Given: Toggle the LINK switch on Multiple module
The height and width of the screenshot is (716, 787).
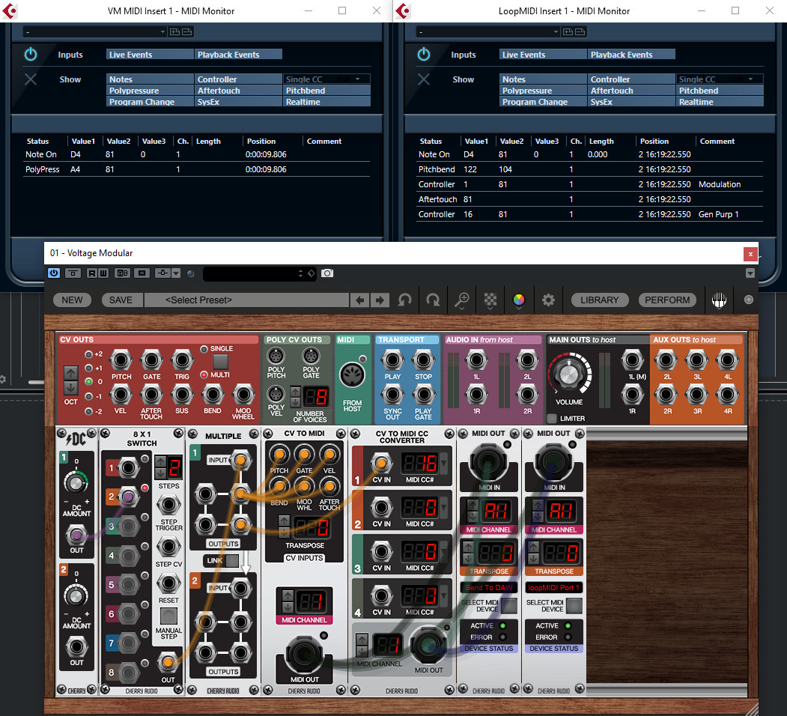Looking at the screenshot, I should click(232, 560).
